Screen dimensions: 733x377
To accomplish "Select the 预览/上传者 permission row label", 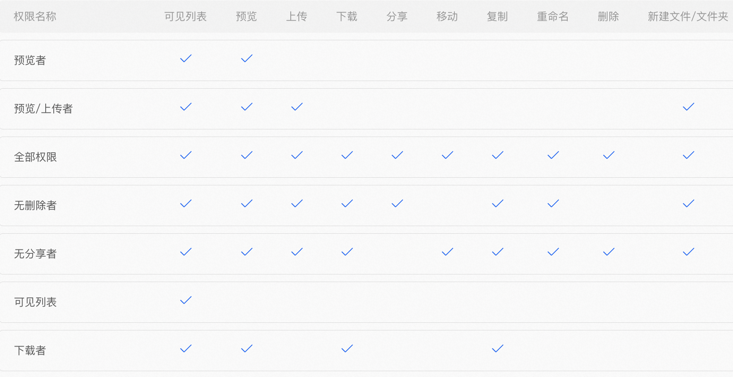I will pos(43,109).
